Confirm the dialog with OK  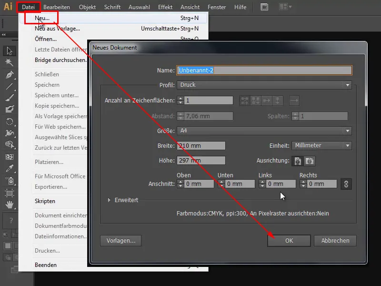(x=289, y=241)
